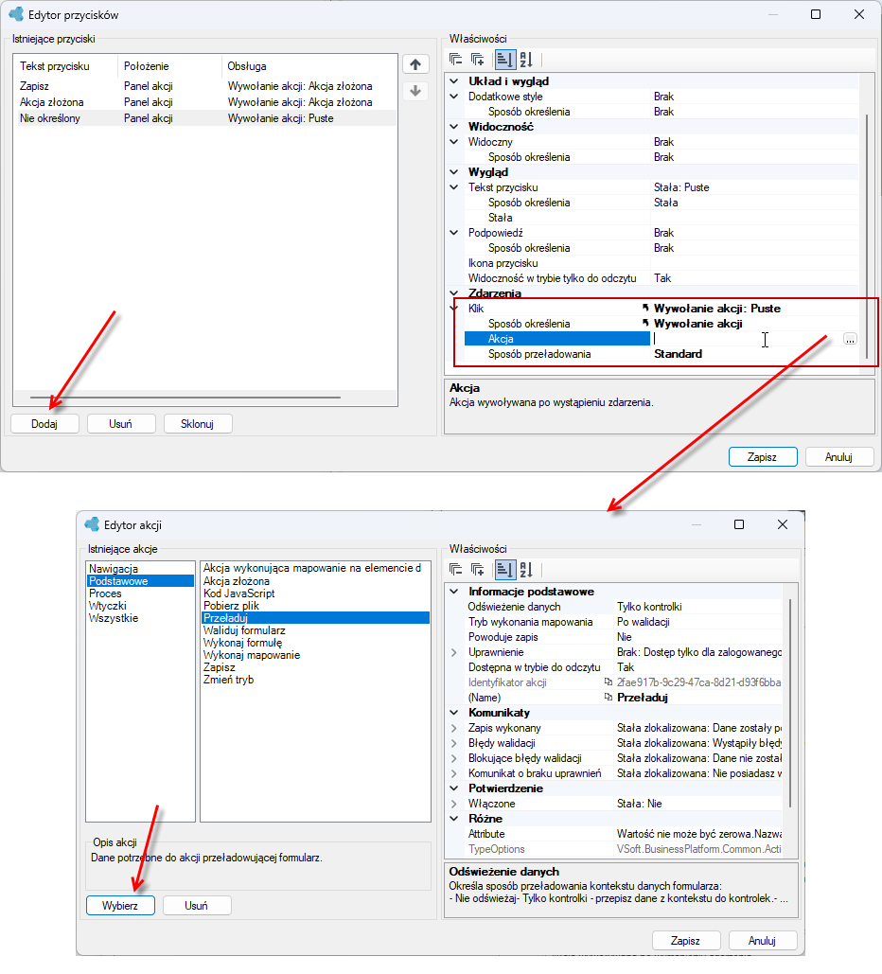Screen dimensions: 882x974
Task: Select Nawigacja in action categories list
Action: 113,568
